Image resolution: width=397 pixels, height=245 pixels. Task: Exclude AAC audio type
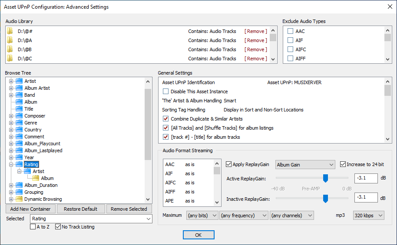tap(291, 31)
